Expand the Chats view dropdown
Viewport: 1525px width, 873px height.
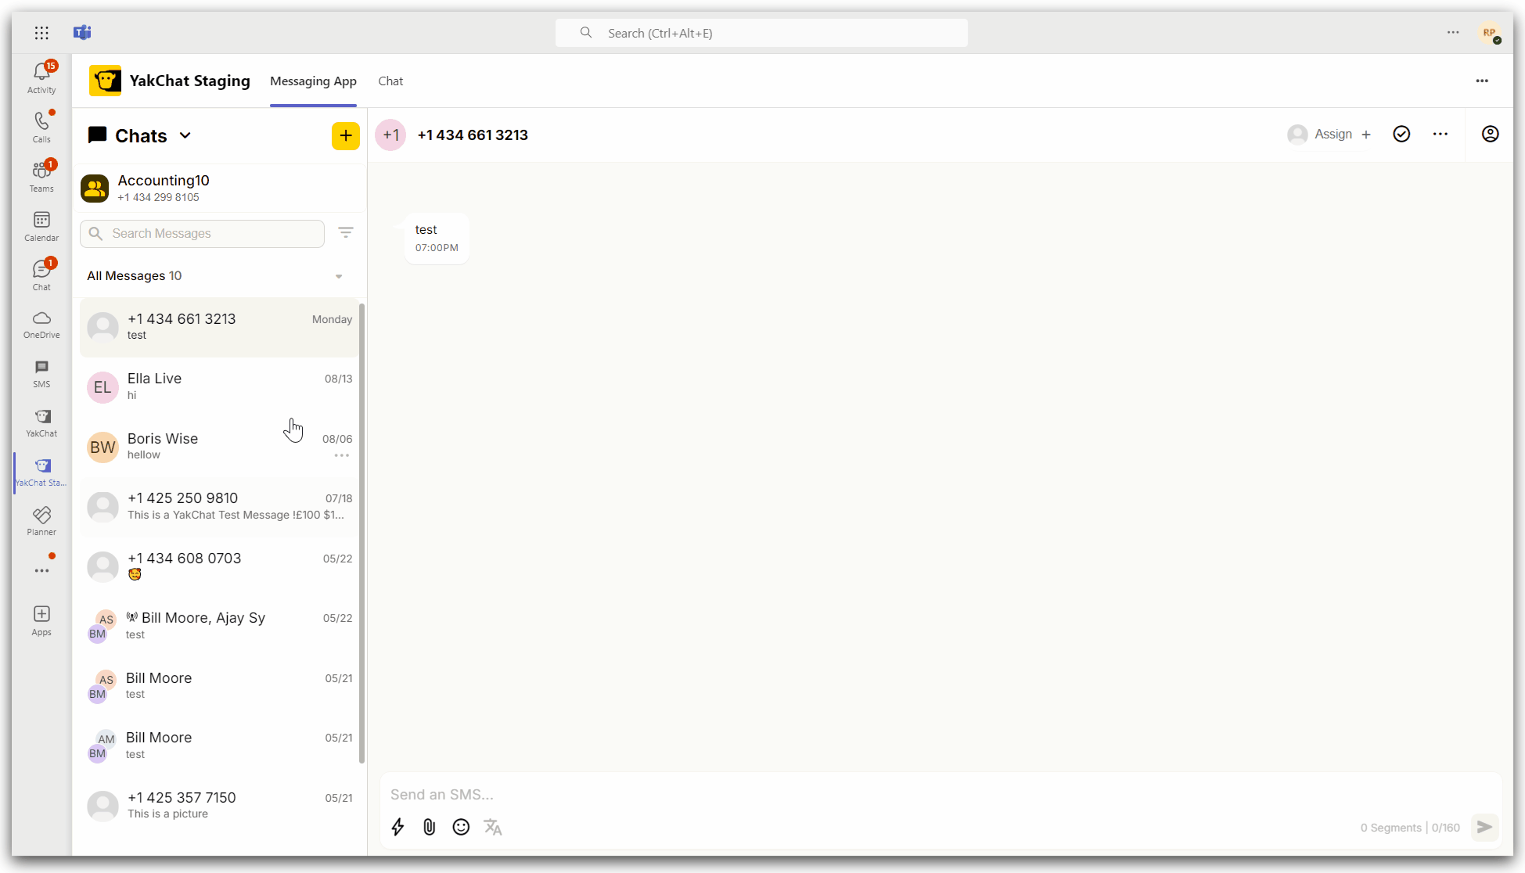pos(185,135)
